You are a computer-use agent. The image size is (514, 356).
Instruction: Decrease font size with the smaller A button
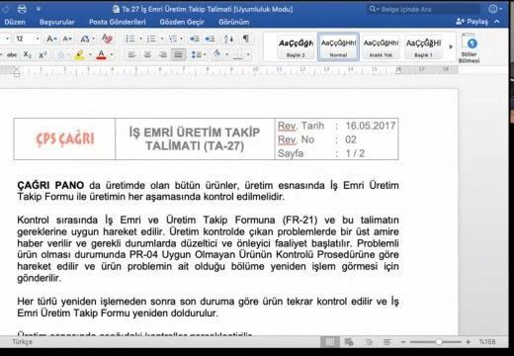click(67, 39)
